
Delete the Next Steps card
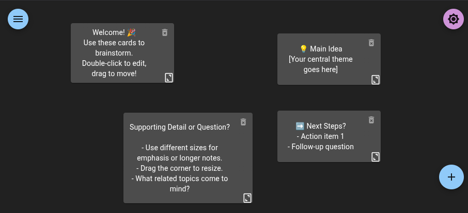point(371,120)
